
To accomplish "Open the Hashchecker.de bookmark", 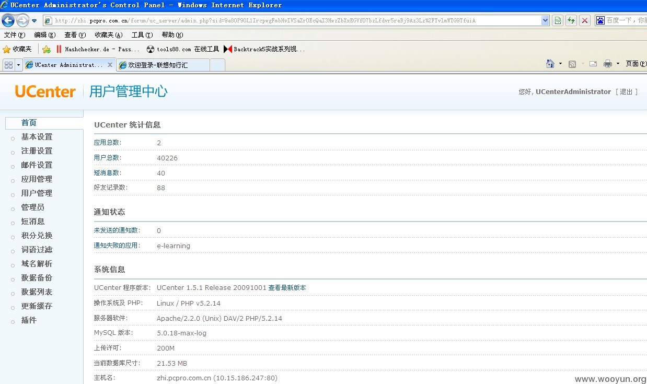I will click(98, 49).
